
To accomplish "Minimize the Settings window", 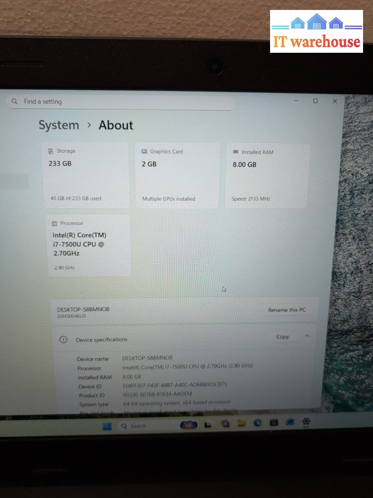I will 296,101.
